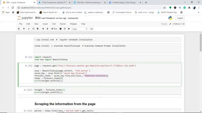Click the Scraping the information from the page heading

coord(65,104)
